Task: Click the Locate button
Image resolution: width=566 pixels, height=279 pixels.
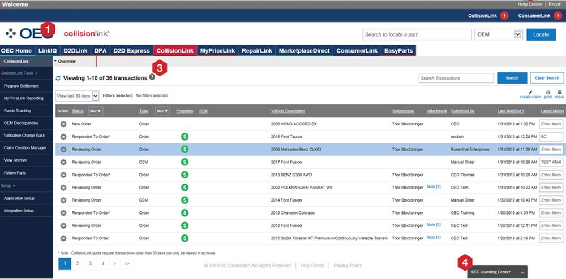Action: pos(541,34)
